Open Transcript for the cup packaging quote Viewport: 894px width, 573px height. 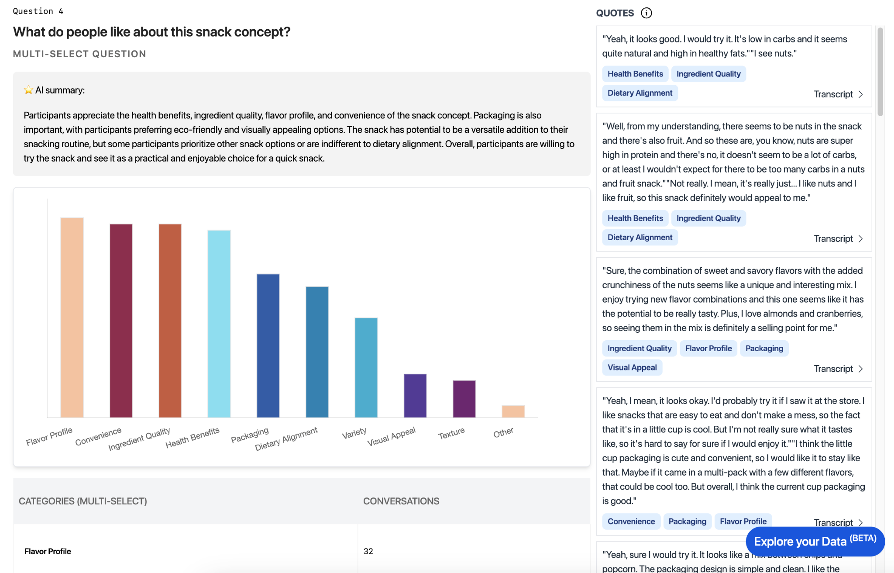838,522
